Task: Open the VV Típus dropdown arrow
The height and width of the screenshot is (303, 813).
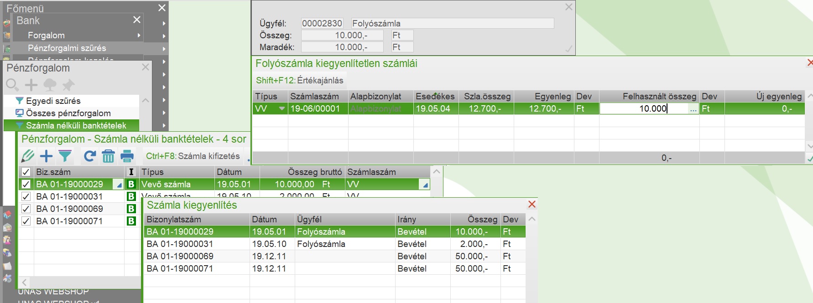Action: tap(282, 108)
